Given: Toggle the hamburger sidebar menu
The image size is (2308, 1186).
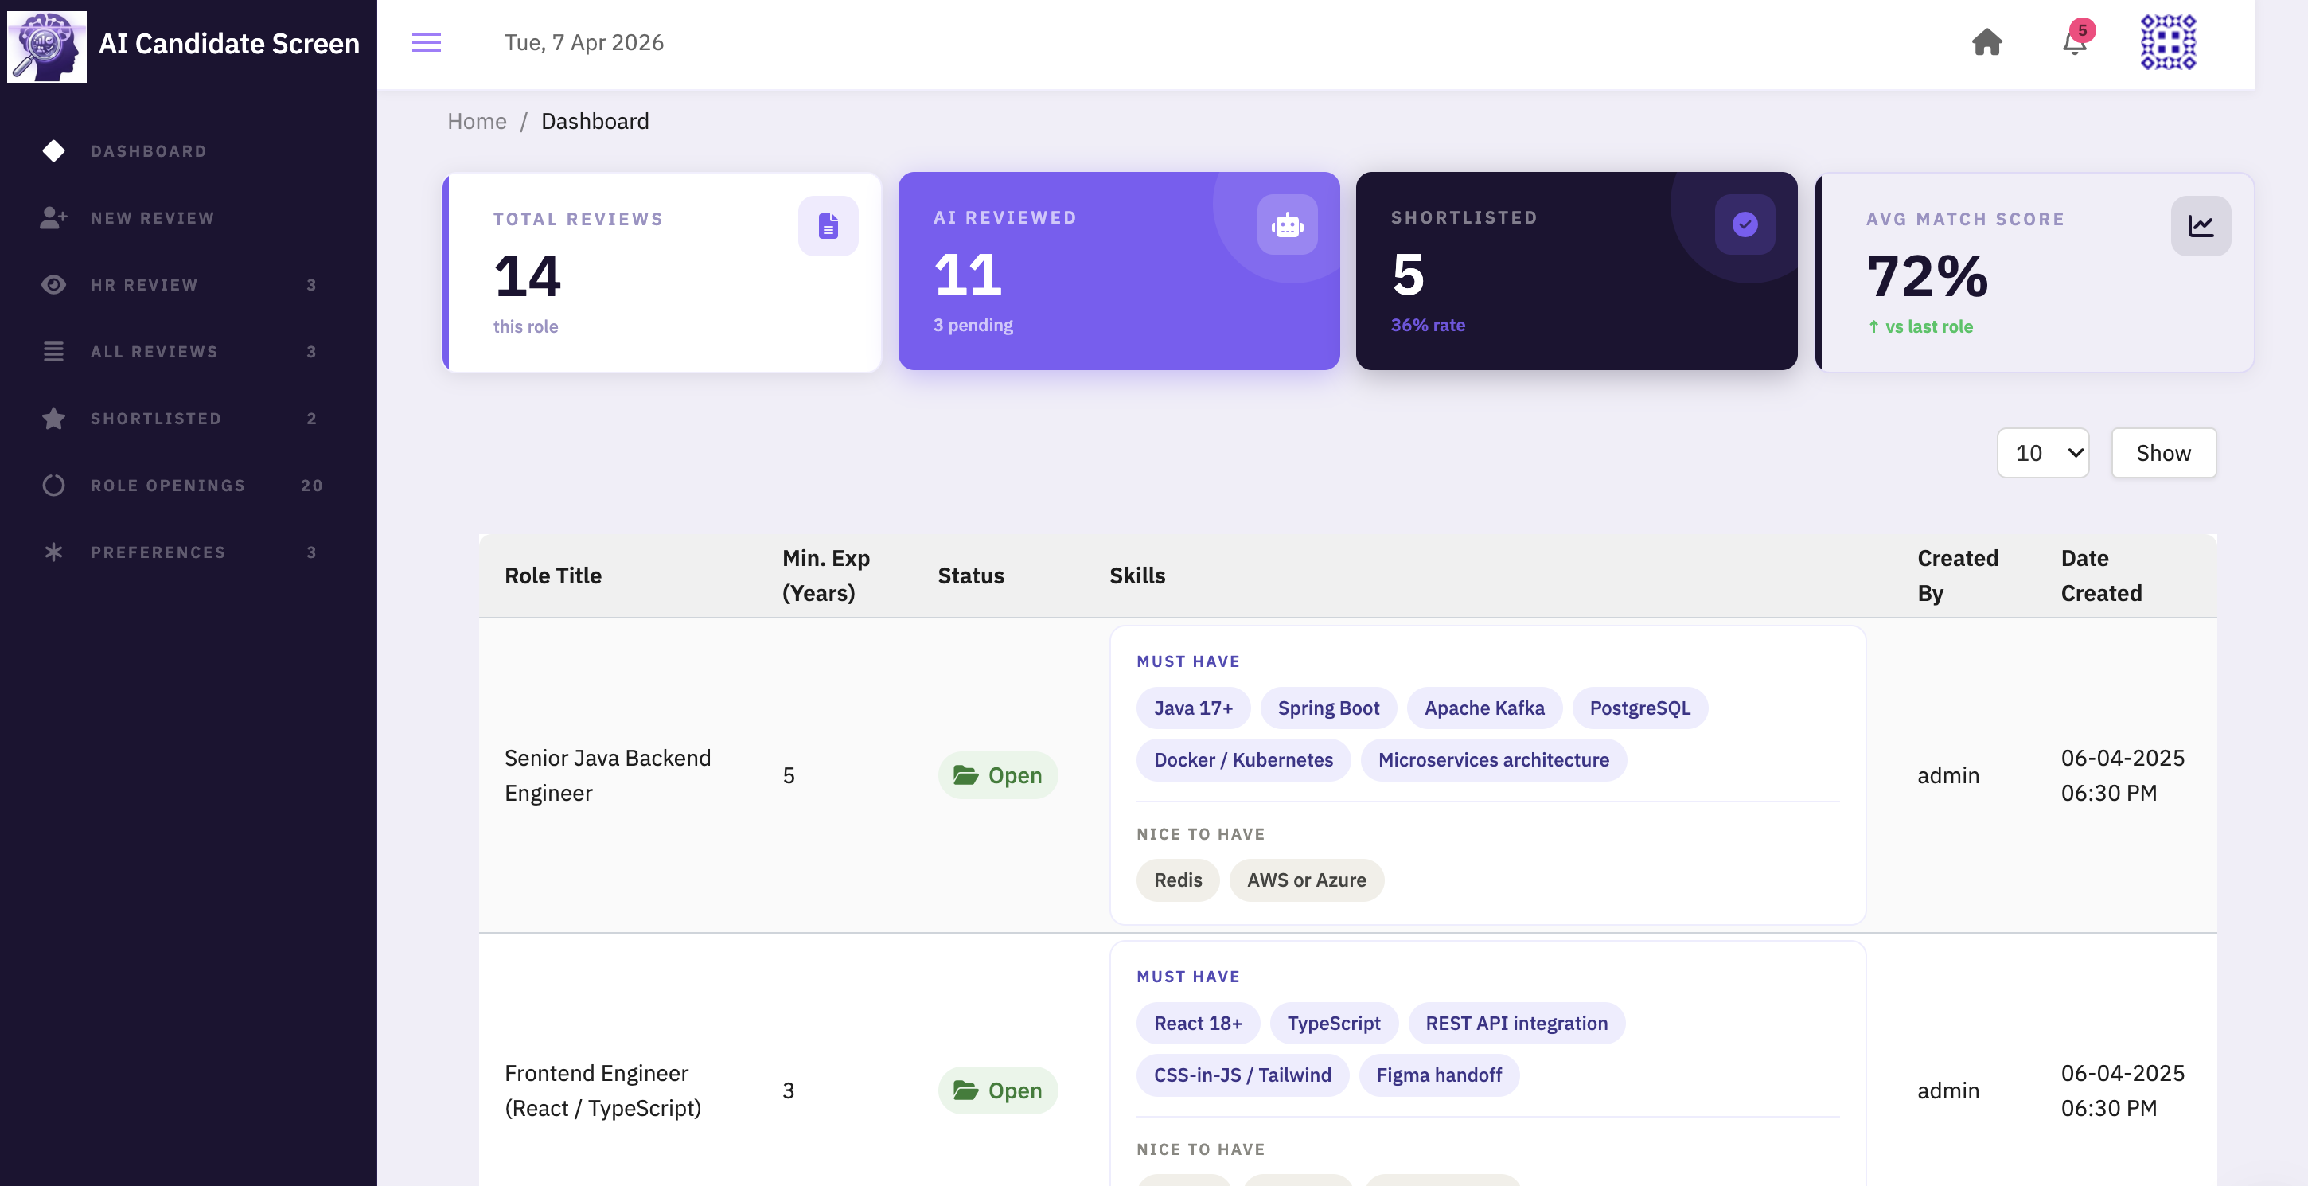Looking at the screenshot, I should pos(426,42).
